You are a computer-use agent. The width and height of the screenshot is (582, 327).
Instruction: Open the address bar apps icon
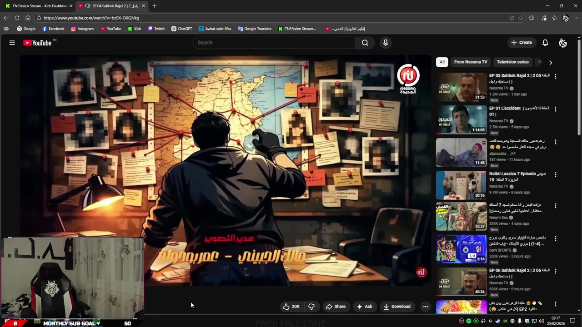(512, 18)
